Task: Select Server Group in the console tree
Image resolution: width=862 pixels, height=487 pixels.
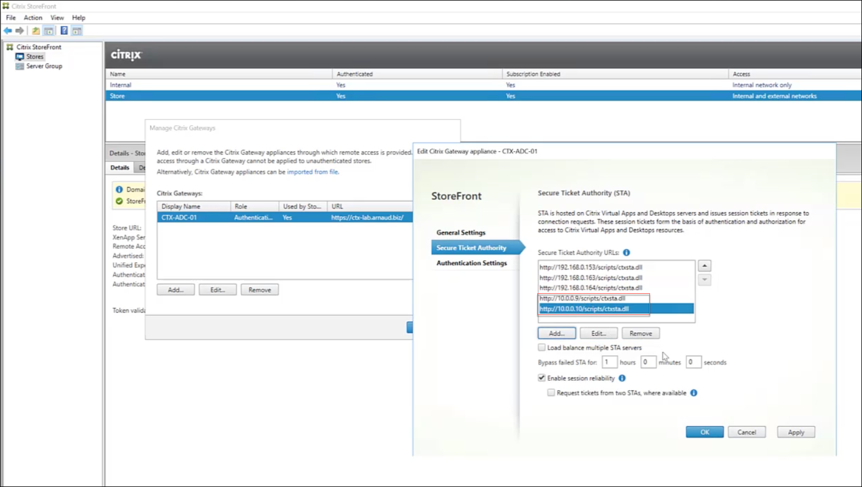Action: (44, 66)
